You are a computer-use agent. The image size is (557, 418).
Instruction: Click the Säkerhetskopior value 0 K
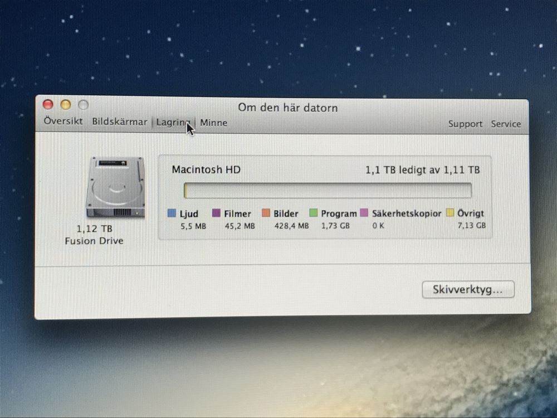pyautogui.click(x=378, y=225)
